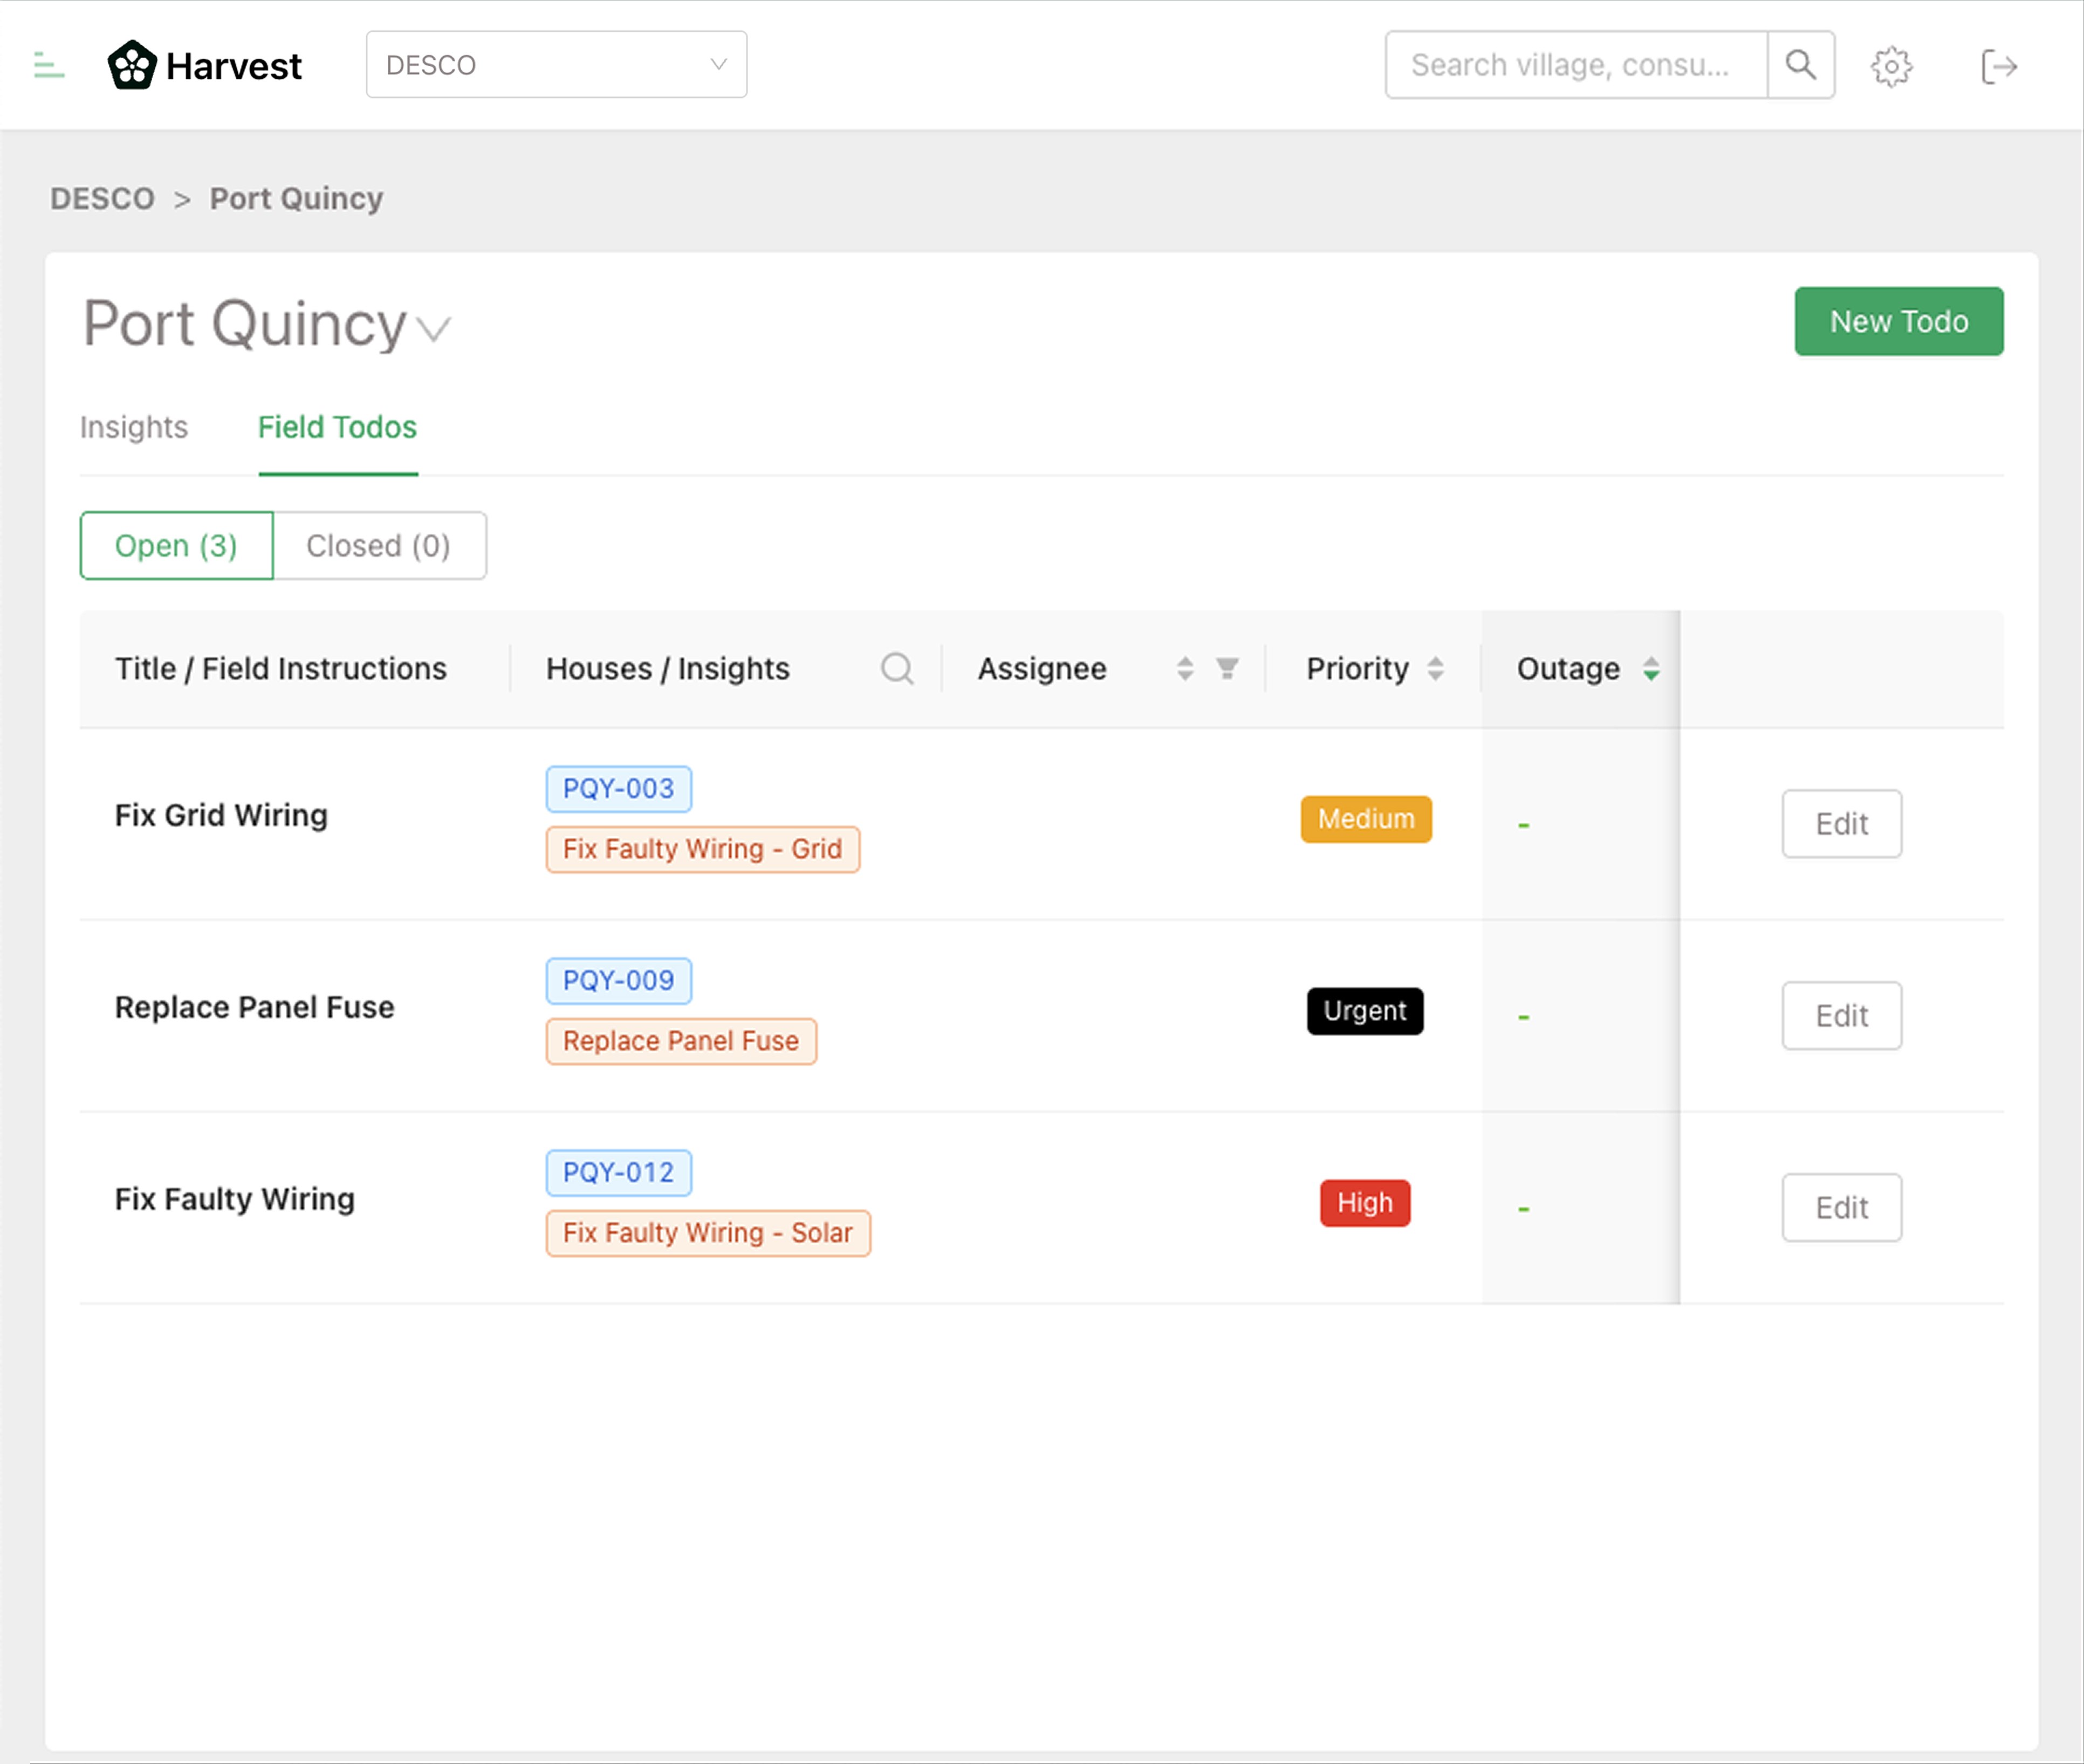Click the search magnifier button

[x=1800, y=65]
